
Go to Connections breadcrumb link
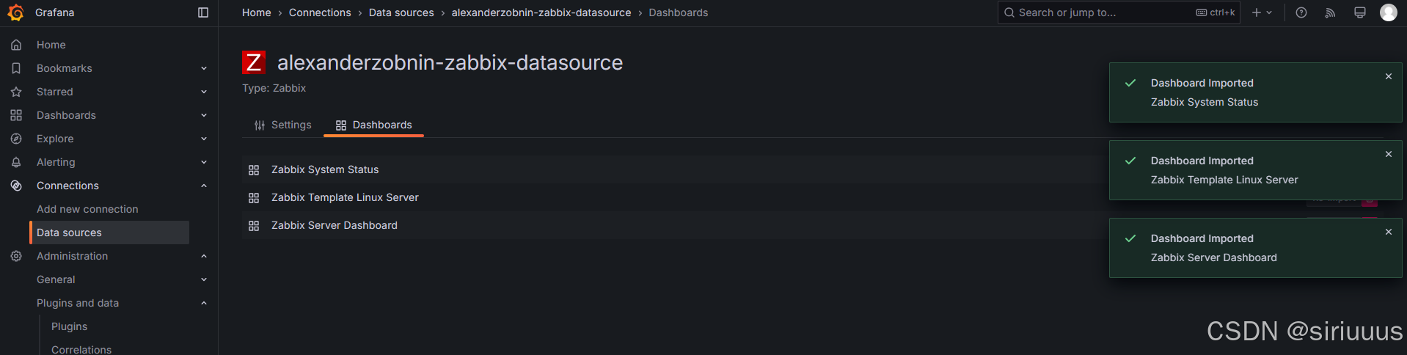pos(320,12)
